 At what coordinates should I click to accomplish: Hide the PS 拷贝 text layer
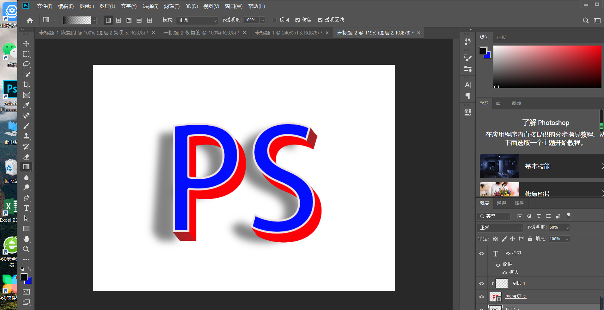click(x=481, y=253)
